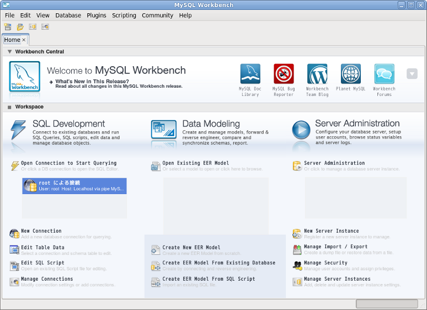Open the Edit menu
This screenshot has height=310, width=427.
tap(25, 15)
